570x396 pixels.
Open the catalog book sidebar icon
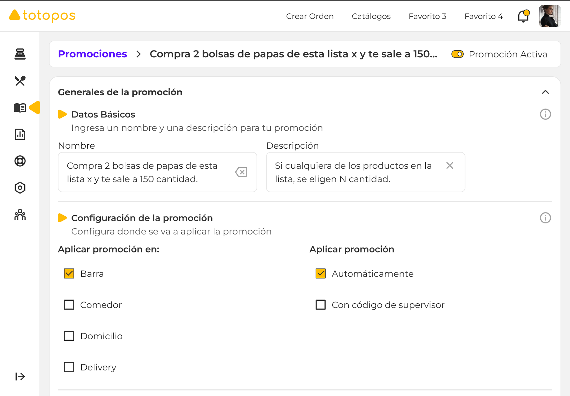click(20, 108)
